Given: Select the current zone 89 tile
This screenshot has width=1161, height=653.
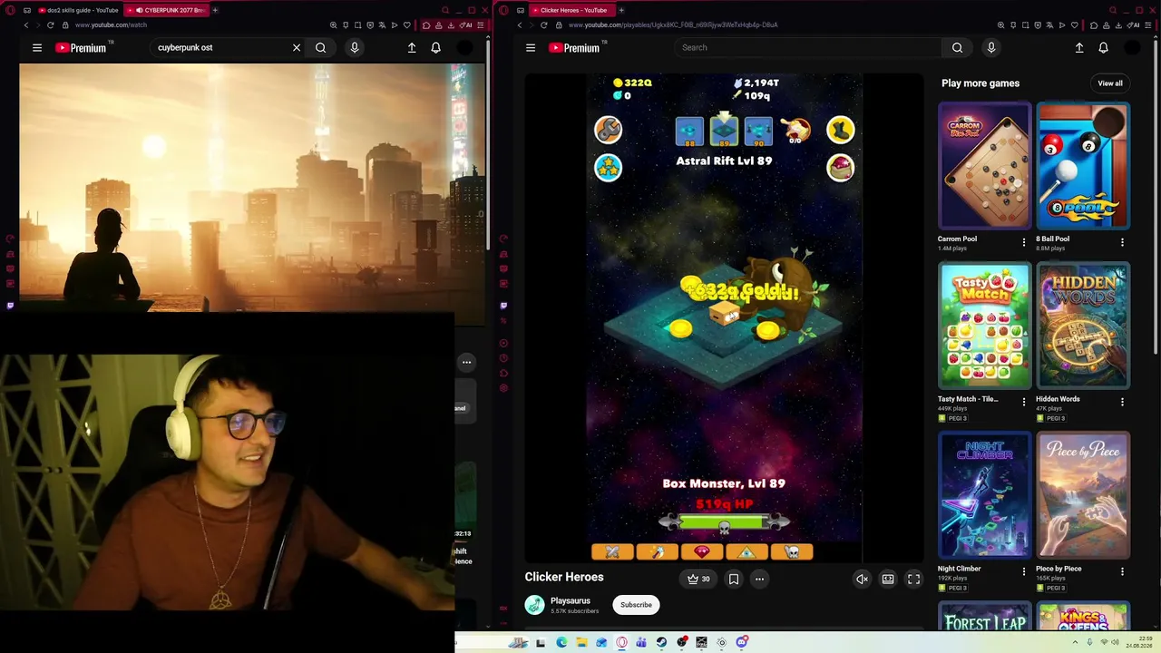Looking at the screenshot, I should tap(724, 132).
